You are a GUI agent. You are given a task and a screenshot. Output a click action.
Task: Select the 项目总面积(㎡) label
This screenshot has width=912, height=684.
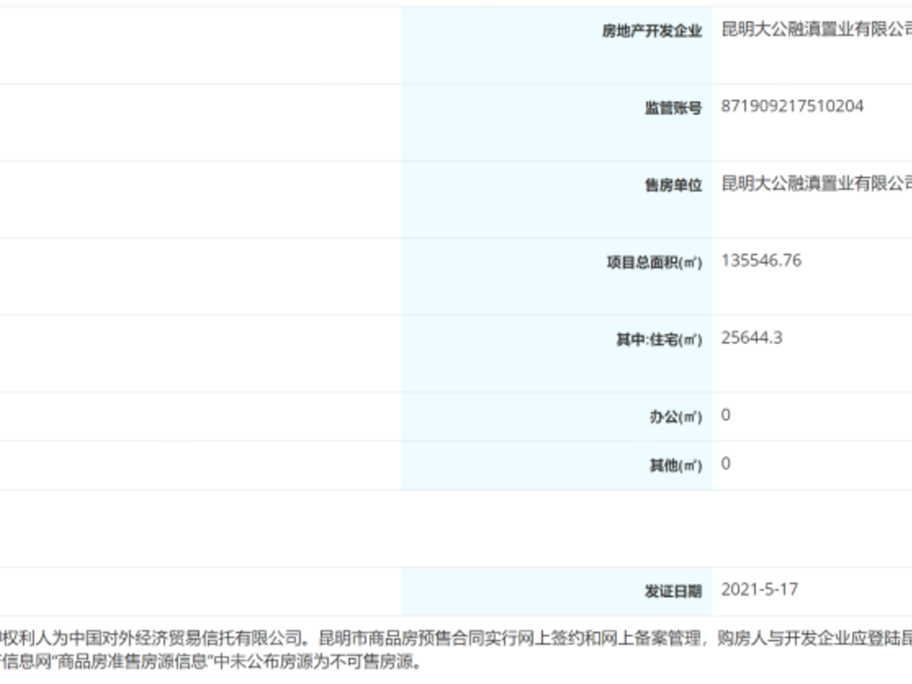(x=654, y=263)
